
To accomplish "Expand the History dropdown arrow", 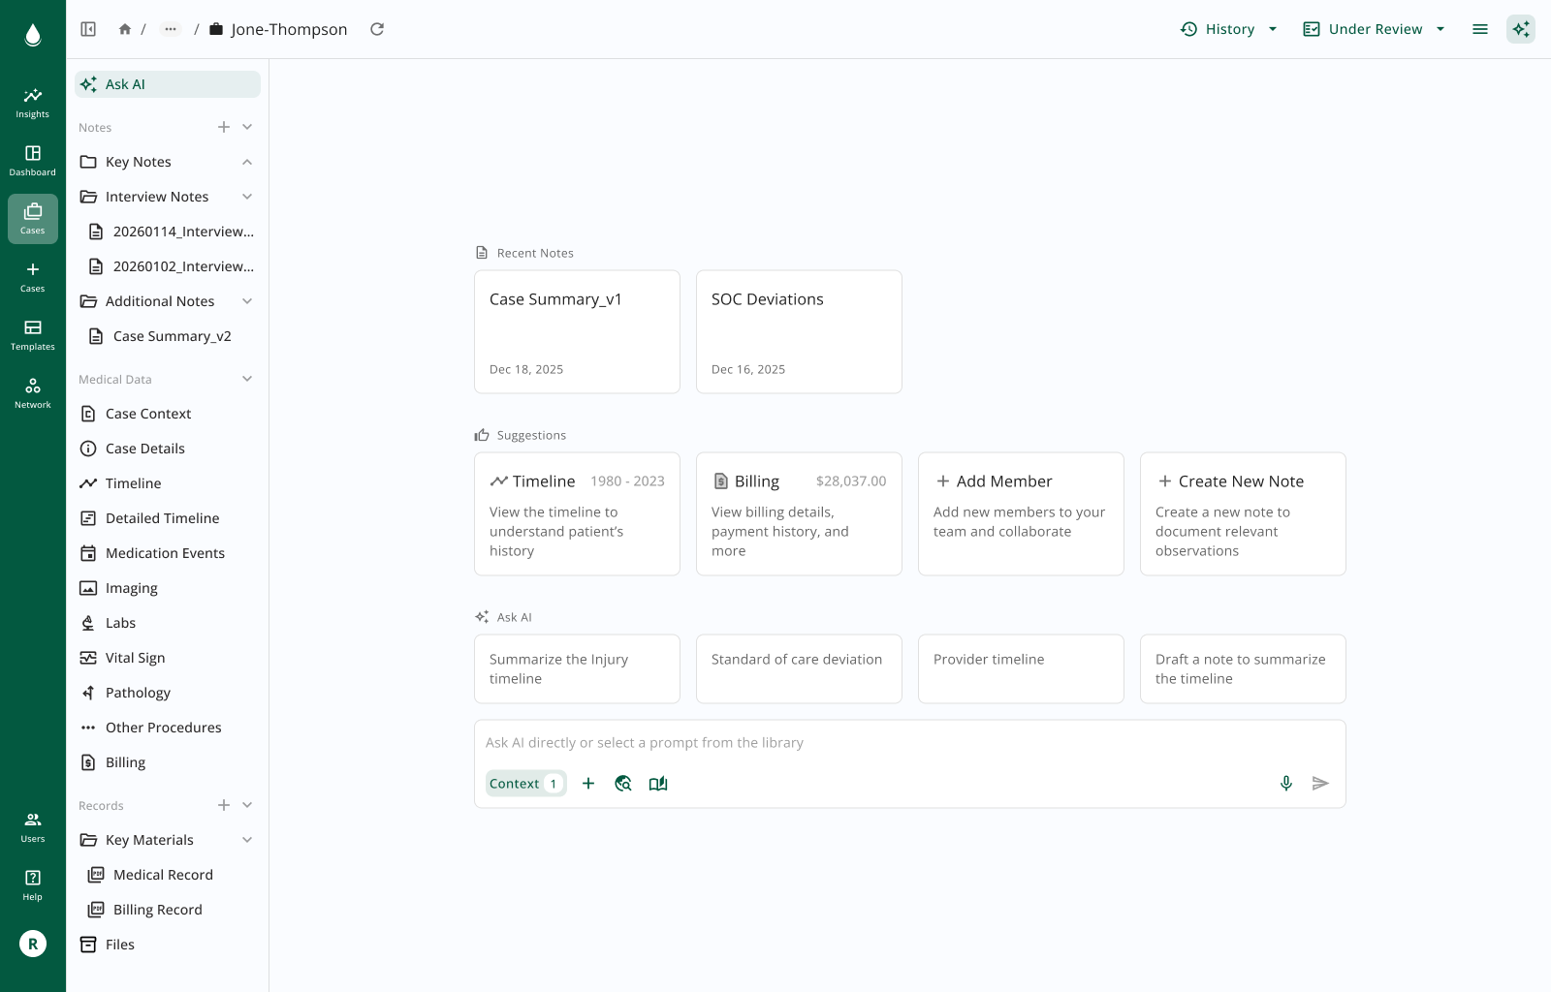I will point(1272,29).
